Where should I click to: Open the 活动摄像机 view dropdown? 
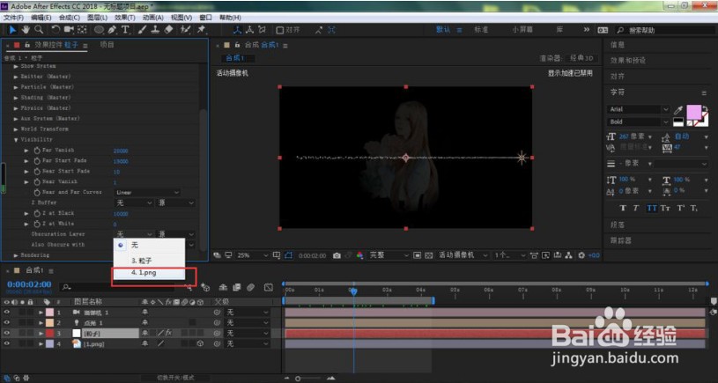coord(463,255)
